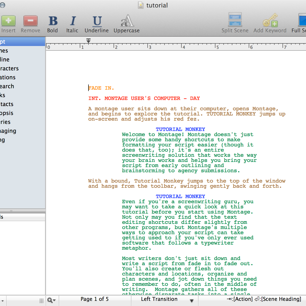The width and height of the screenshot is (306, 306).
Task: Click action line starting 'A montage user sits down'
Action: 183,109
